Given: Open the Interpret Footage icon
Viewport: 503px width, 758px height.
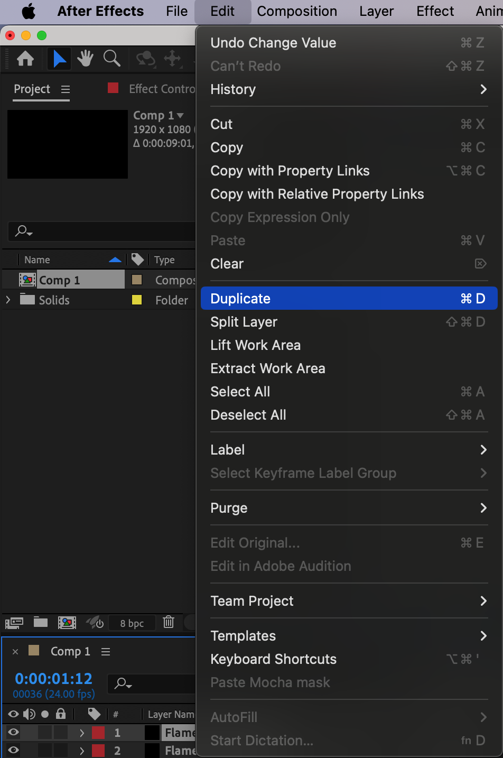Looking at the screenshot, I should 14,622.
